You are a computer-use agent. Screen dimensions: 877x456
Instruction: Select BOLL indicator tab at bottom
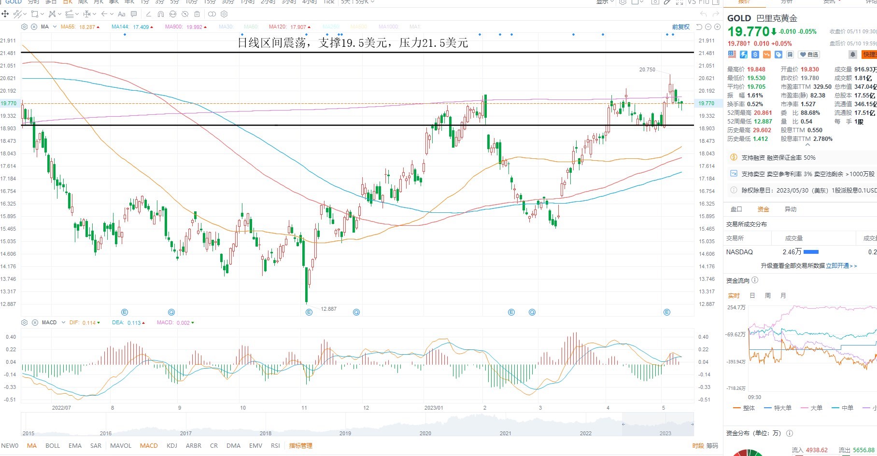coord(53,445)
